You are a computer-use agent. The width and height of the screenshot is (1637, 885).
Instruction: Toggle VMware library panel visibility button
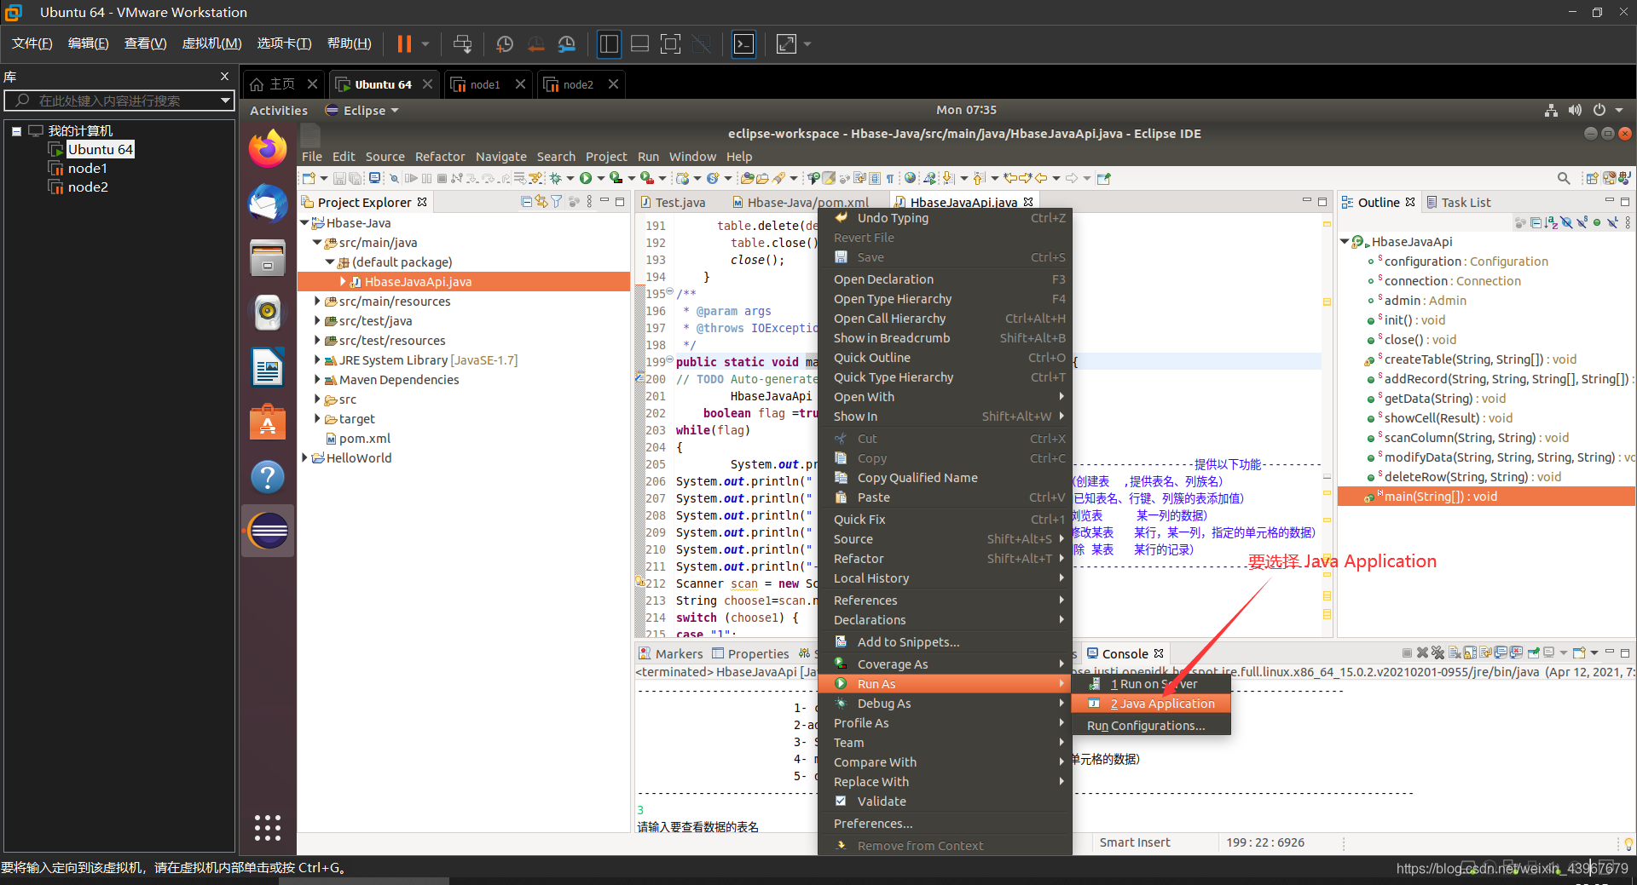point(609,43)
